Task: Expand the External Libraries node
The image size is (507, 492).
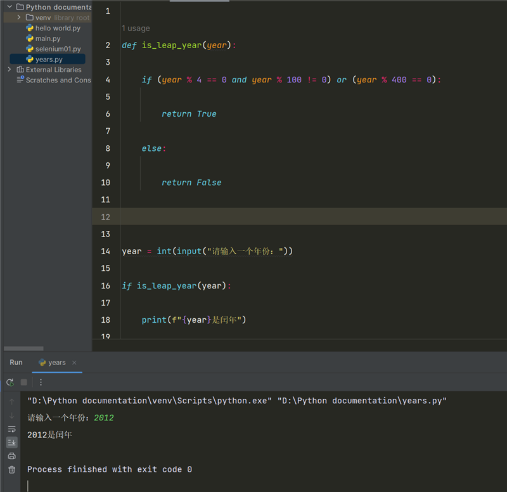Action: pyautogui.click(x=10, y=70)
